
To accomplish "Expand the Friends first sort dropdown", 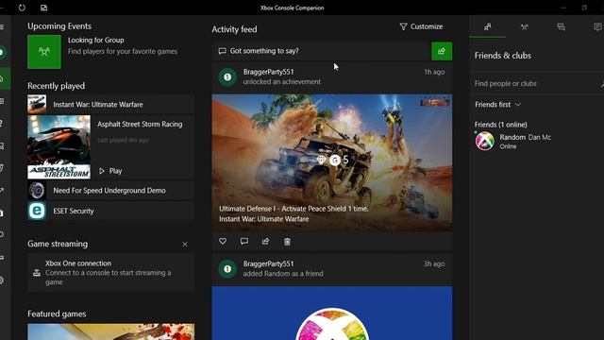I will coord(497,105).
